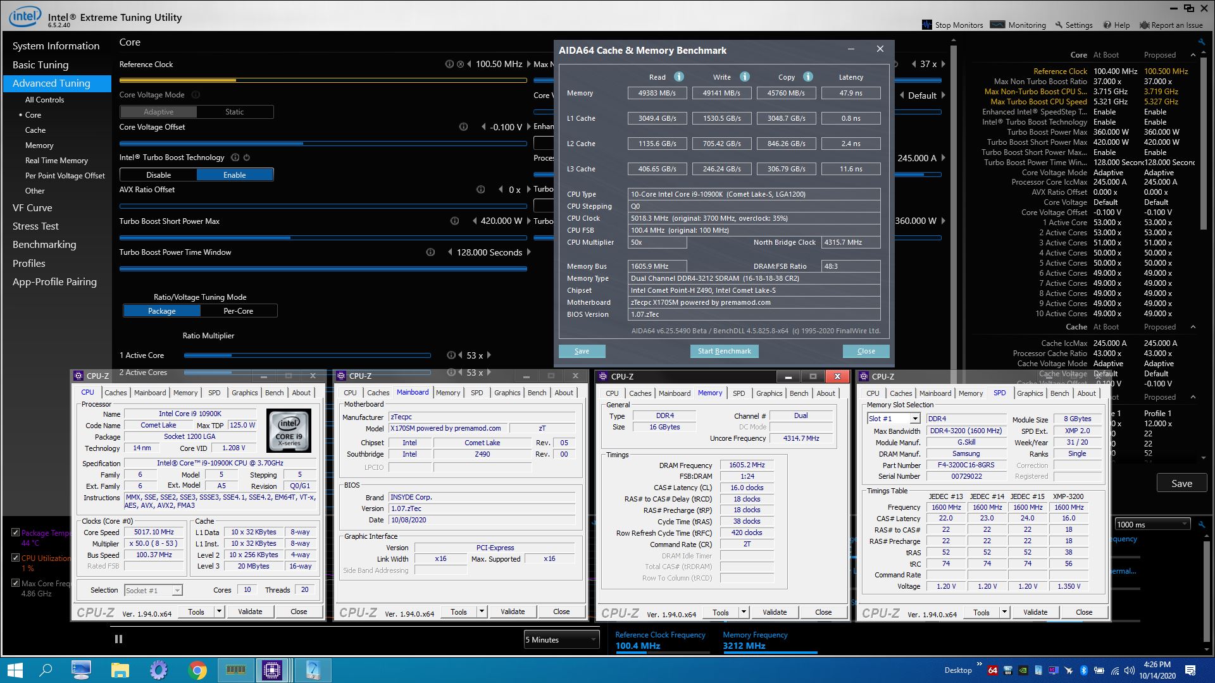Open the Socket #1 selection dropdown in CPU-Z
Viewport: 1215px width, 683px height.
point(177,590)
